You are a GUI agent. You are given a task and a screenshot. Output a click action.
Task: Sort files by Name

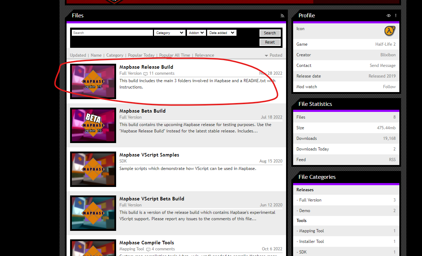[96, 55]
